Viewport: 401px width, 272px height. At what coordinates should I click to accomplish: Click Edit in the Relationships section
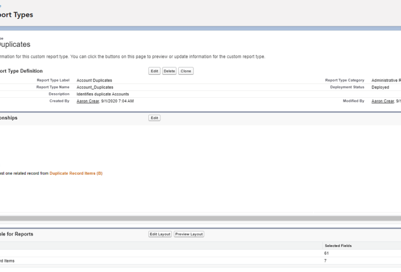(154, 118)
